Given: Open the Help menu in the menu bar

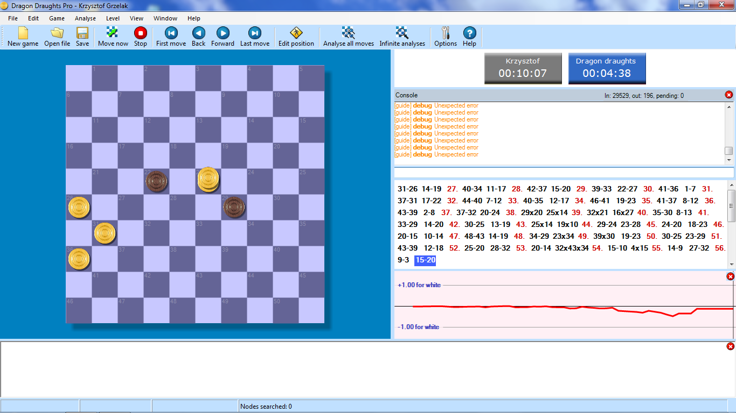Looking at the screenshot, I should click(x=194, y=18).
